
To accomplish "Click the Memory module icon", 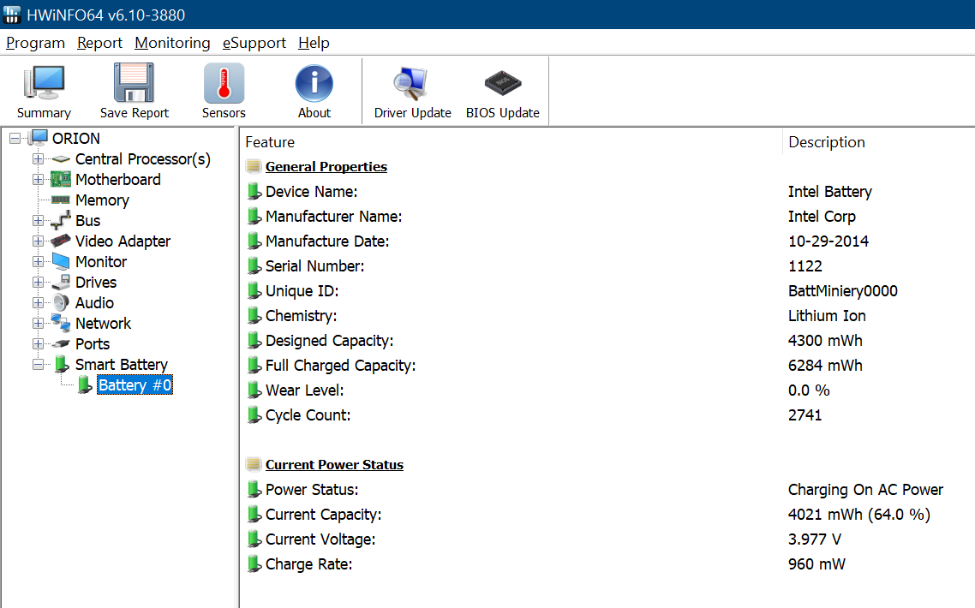I will point(60,200).
